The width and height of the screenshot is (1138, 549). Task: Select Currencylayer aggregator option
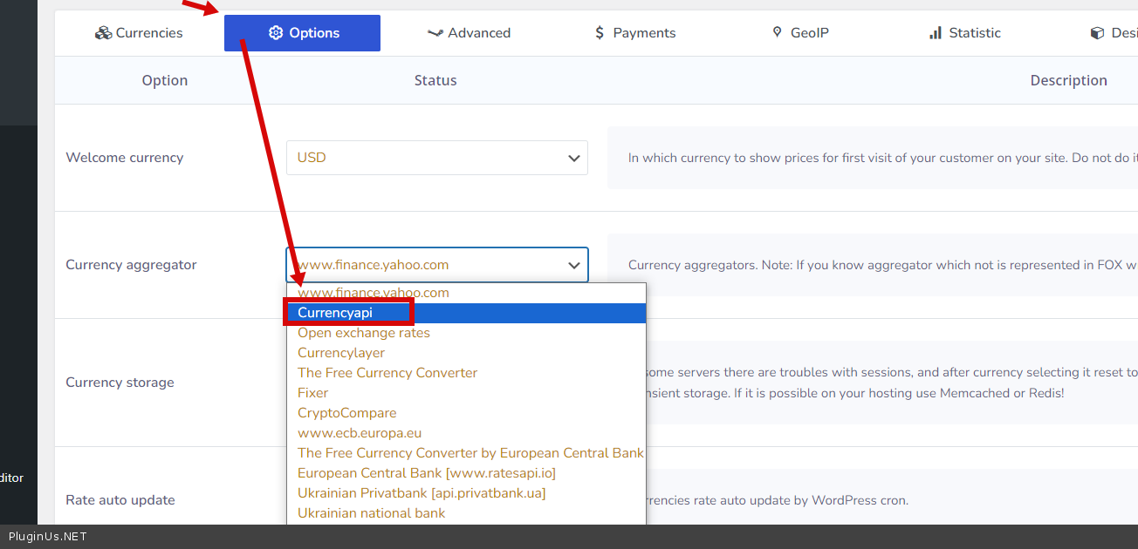(341, 353)
